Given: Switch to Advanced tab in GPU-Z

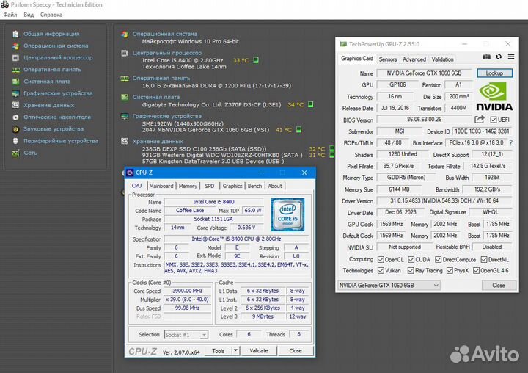Looking at the screenshot, I should (414, 59).
